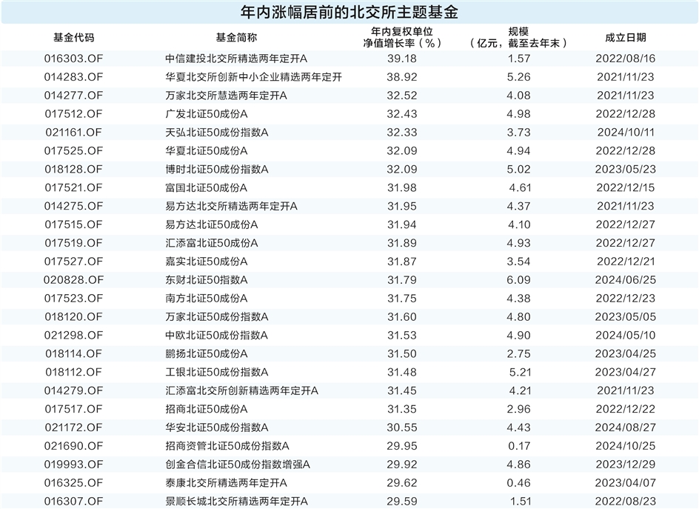Click the table title 年内涨幅居前的北交所主题基金
The height and width of the screenshot is (509, 699).
click(x=349, y=12)
